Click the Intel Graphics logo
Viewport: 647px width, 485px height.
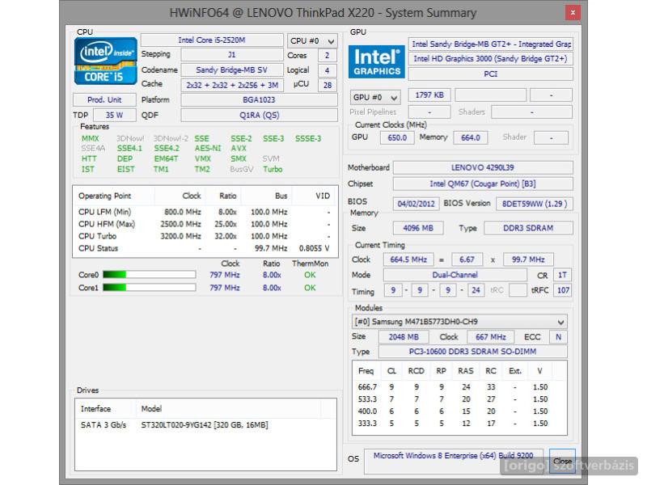click(376, 62)
